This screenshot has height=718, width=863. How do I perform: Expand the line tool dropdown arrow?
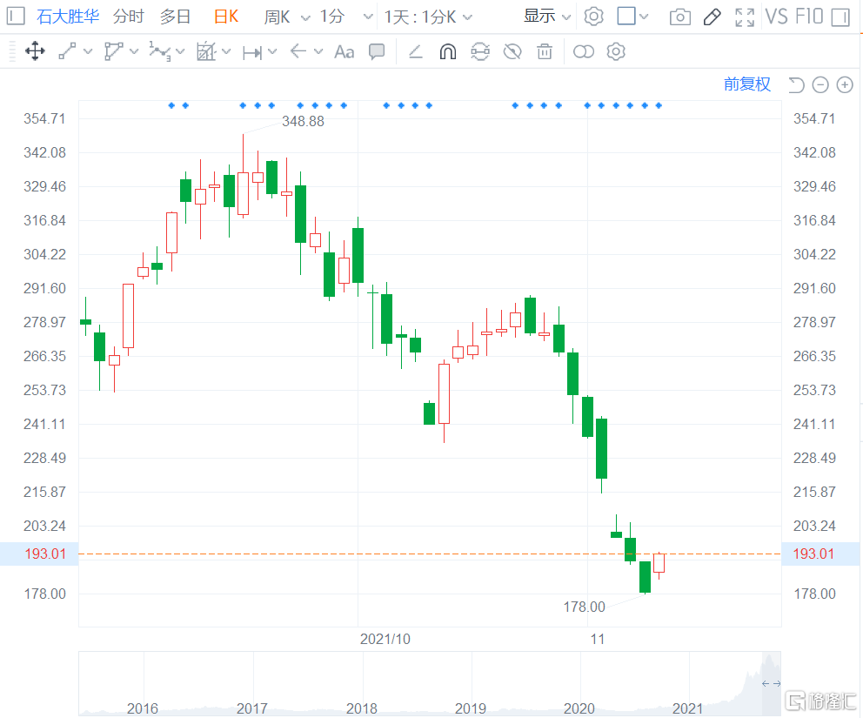click(88, 51)
